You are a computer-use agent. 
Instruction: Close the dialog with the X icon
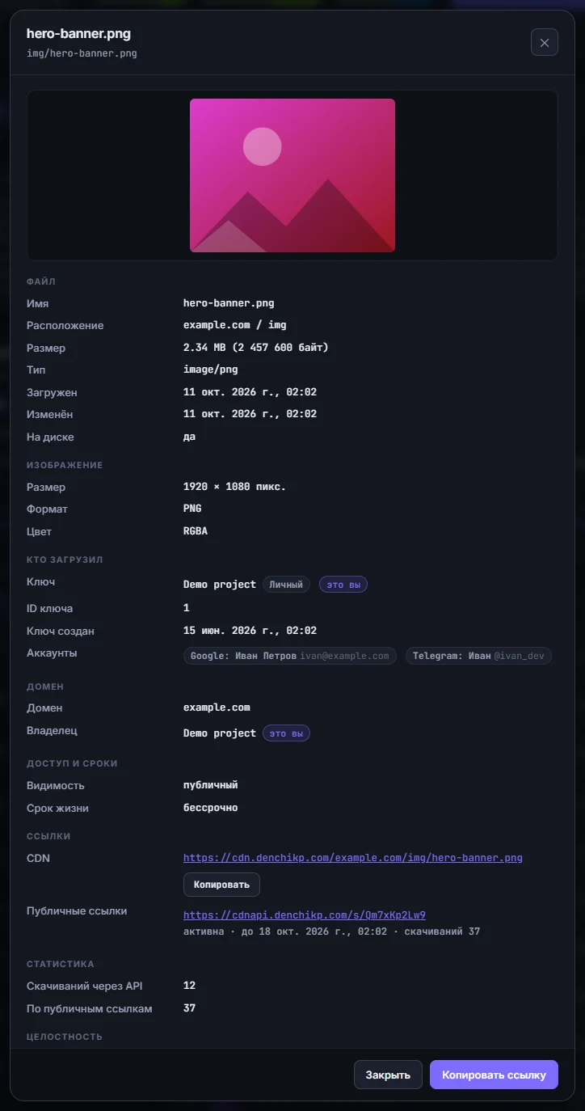coord(545,42)
